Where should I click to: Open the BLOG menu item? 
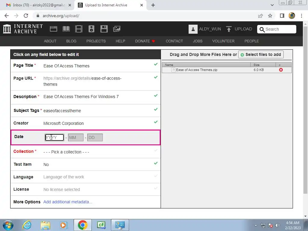(71, 41)
